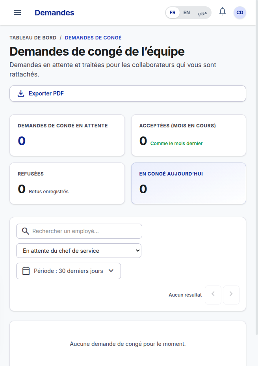Open the notifications bell
Image resolution: width=258 pixels, height=366 pixels.
coord(223,12)
